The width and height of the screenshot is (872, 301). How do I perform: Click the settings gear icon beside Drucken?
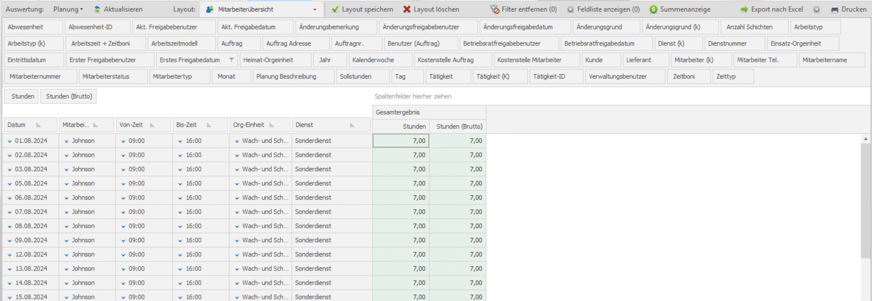click(x=817, y=9)
